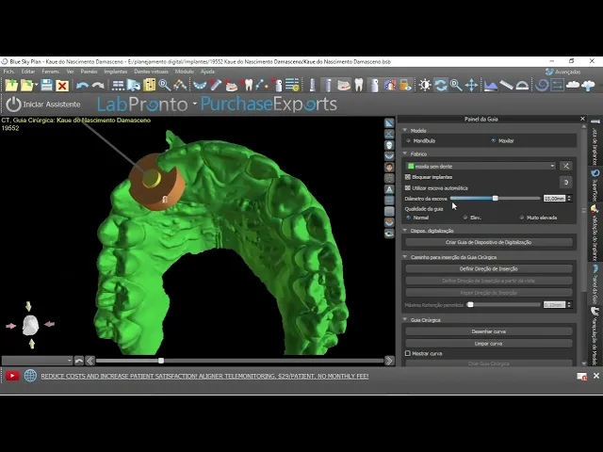Click the red X close project icon

click(x=61, y=86)
